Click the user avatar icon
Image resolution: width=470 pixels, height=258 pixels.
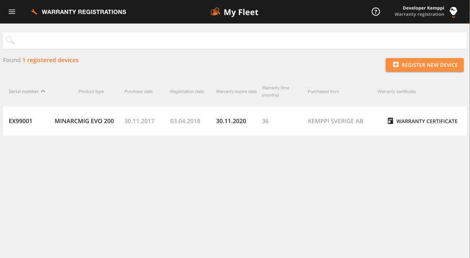453,10
